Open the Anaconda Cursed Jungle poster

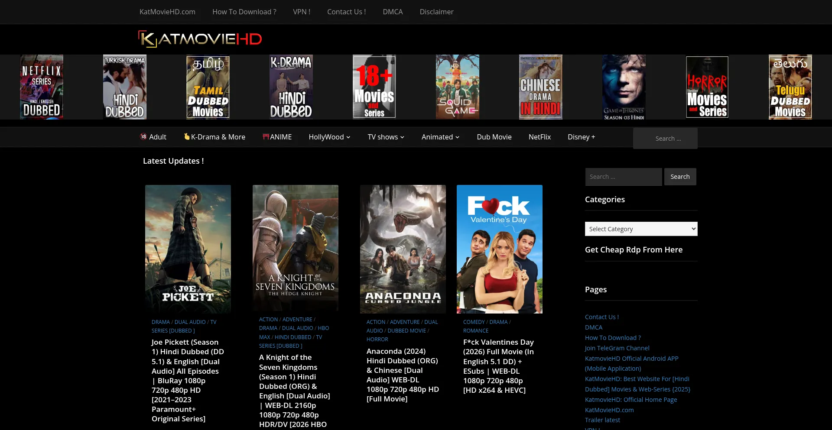[403, 249]
